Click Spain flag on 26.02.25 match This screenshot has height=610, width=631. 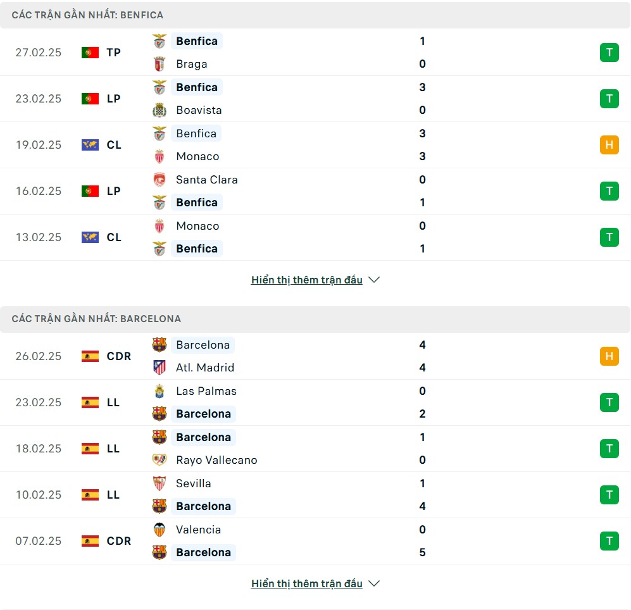pos(90,356)
